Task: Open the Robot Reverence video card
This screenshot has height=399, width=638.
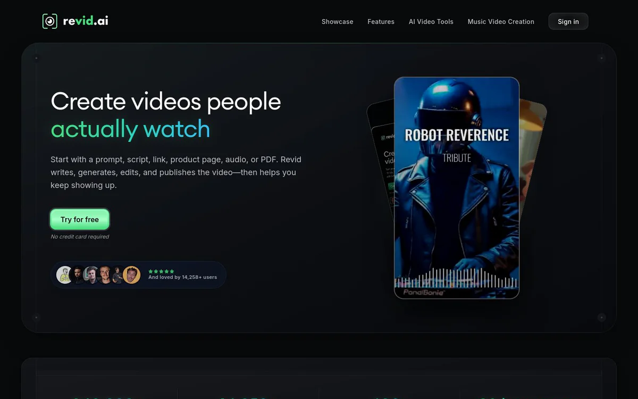Action: tap(457, 188)
